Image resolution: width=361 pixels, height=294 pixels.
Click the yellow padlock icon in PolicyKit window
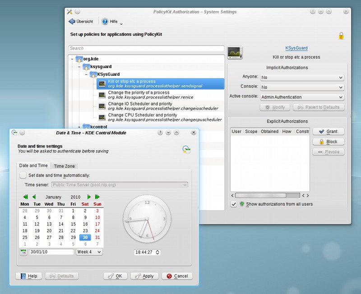pos(341,36)
